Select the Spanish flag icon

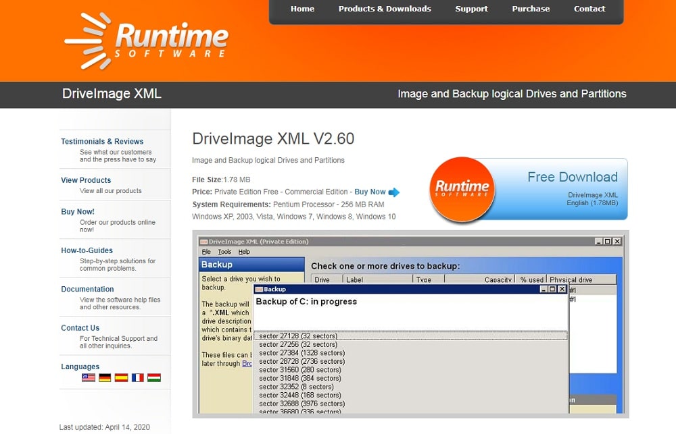[x=121, y=377]
